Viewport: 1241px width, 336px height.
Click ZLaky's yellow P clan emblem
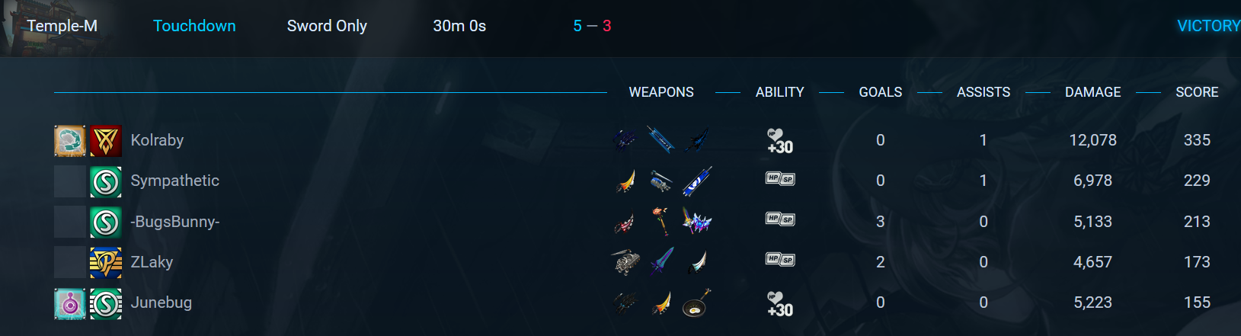(x=106, y=263)
